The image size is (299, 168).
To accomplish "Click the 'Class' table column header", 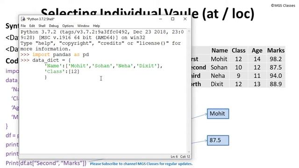I will click(239, 50).
